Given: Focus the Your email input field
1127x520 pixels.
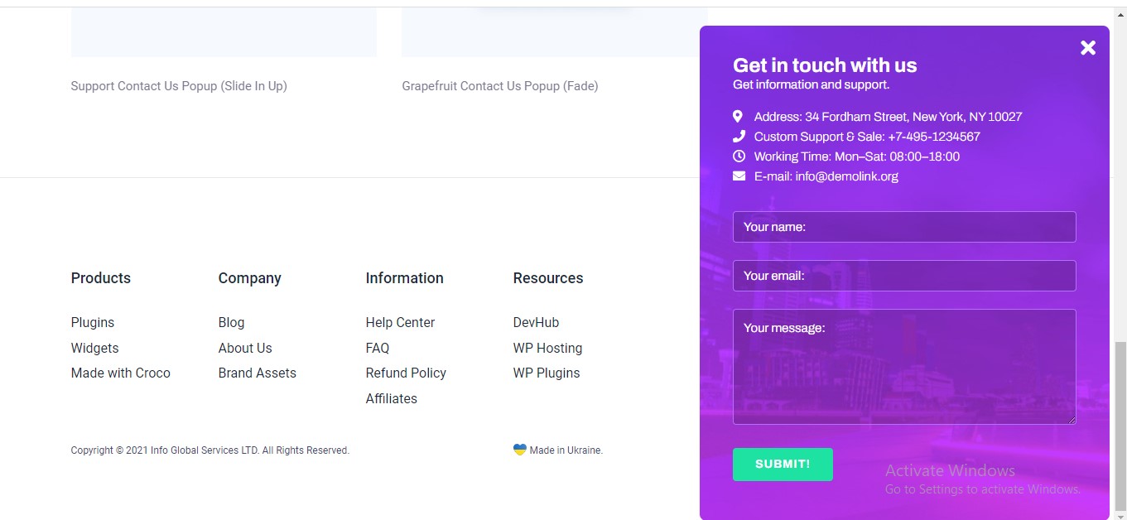Looking at the screenshot, I should click(x=904, y=276).
